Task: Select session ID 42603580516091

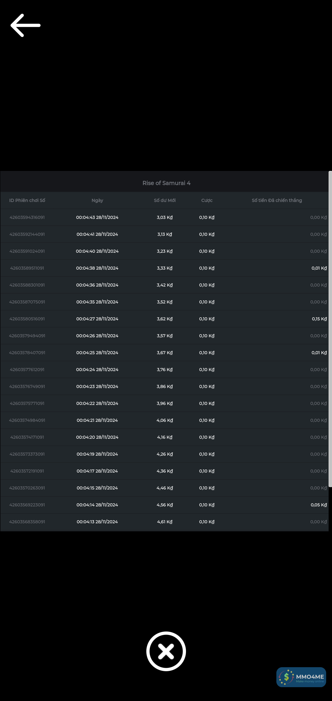Action: click(27, 319)
